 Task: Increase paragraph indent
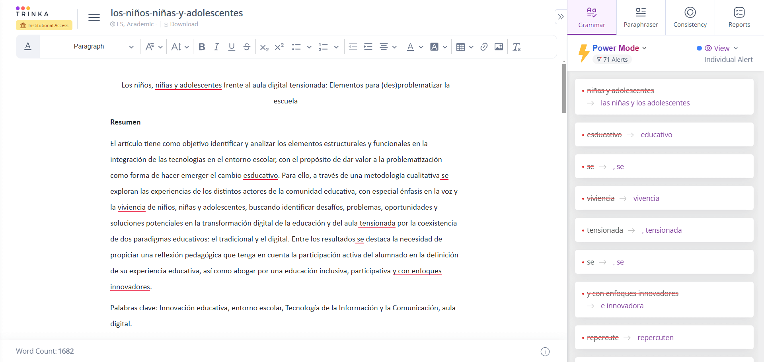[x=368, y=47]
